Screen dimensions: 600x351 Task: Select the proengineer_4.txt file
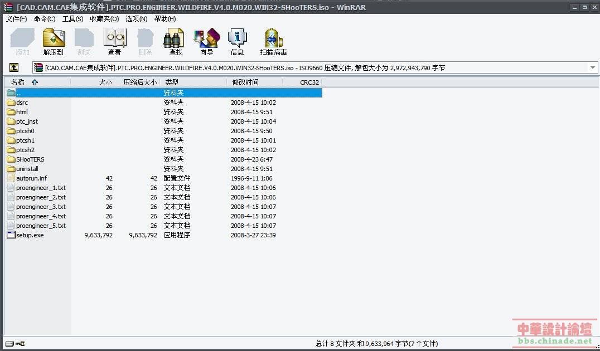41,216
